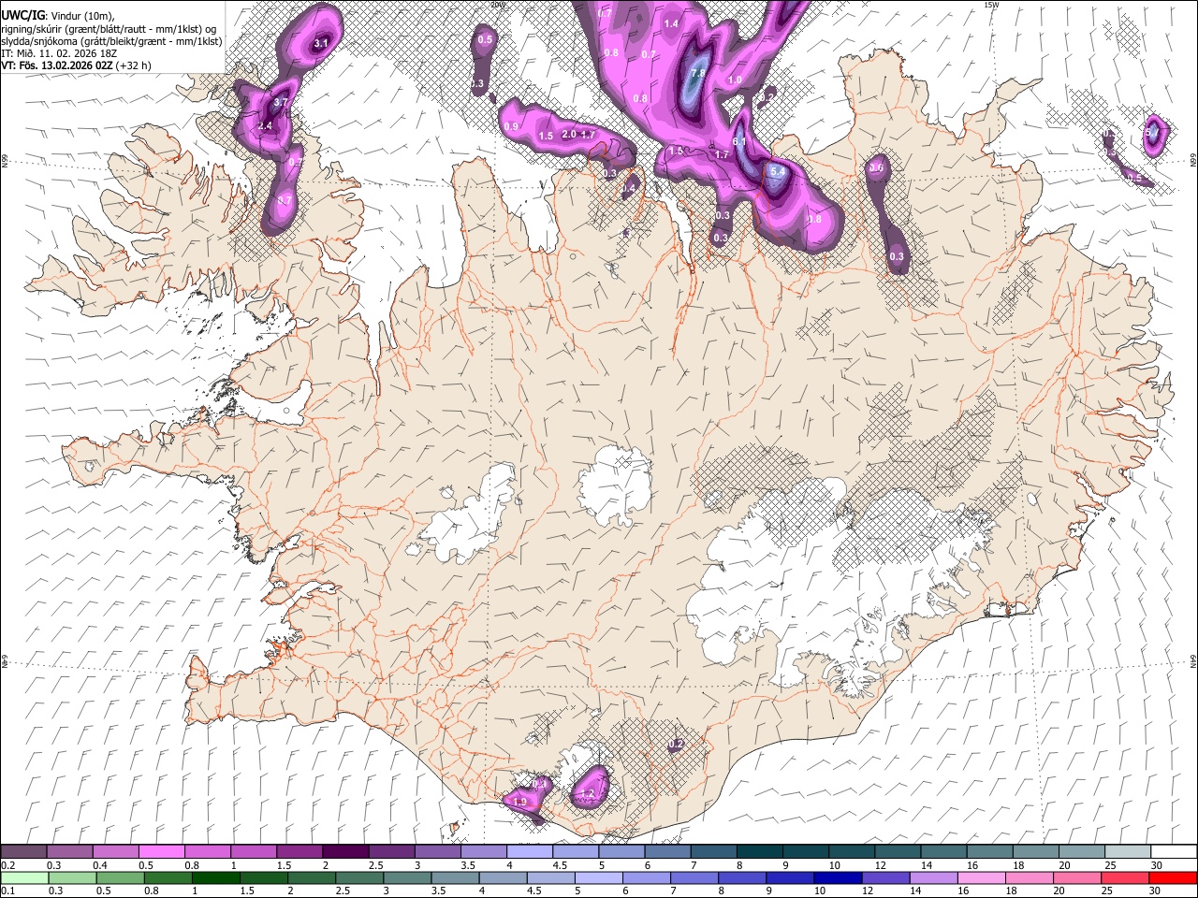Screen dimensions: 1198x898
Task: Select the 10–12 deep blue swatch in bottom legend
Action: [x=838, y=877]
